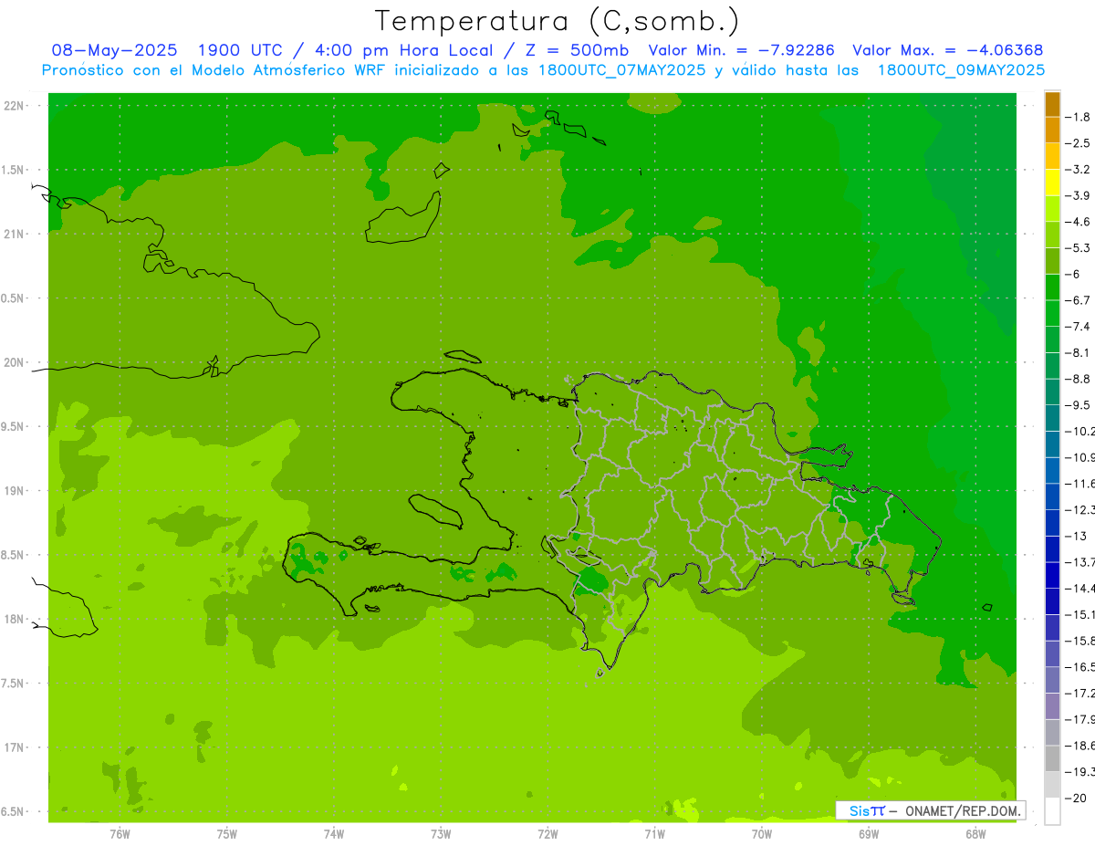This screenshot has height=846, width=1095.
Task: Pick the green swatch between -6.7 and -7.4
Action: [1052, 313]
